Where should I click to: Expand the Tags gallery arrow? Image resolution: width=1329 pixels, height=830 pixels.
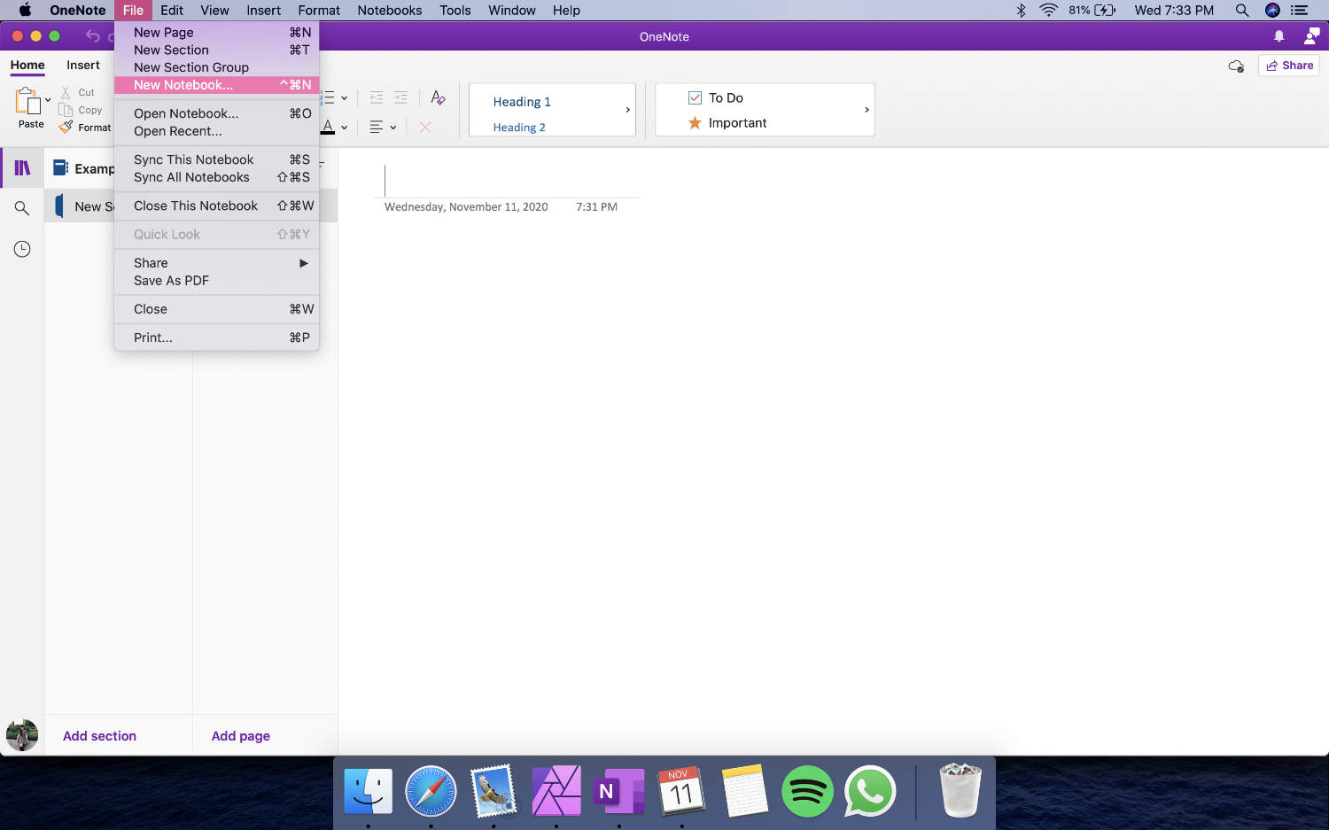867,110
